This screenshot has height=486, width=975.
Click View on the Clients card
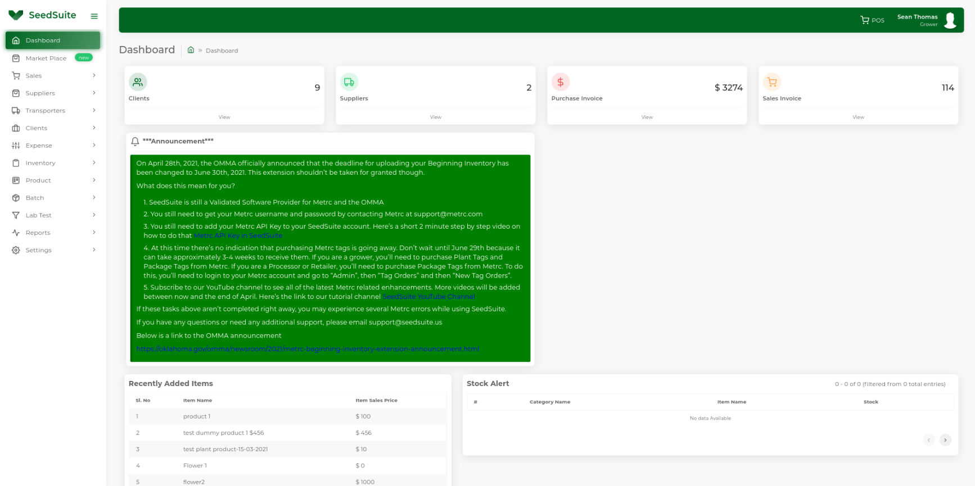tap(224, 117)
